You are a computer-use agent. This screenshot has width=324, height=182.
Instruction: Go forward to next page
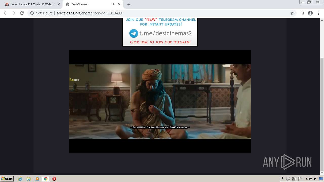(x=14, y=13)
